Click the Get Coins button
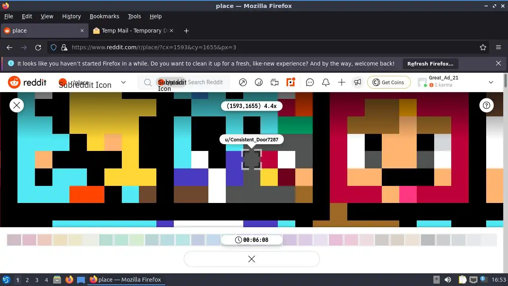This screenshot has height=286, width=508. [389, 82]
